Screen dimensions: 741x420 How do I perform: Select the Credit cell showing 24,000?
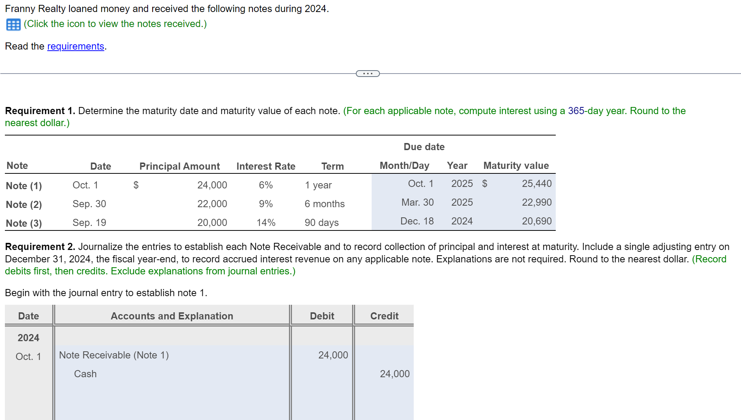coord(395,374)
